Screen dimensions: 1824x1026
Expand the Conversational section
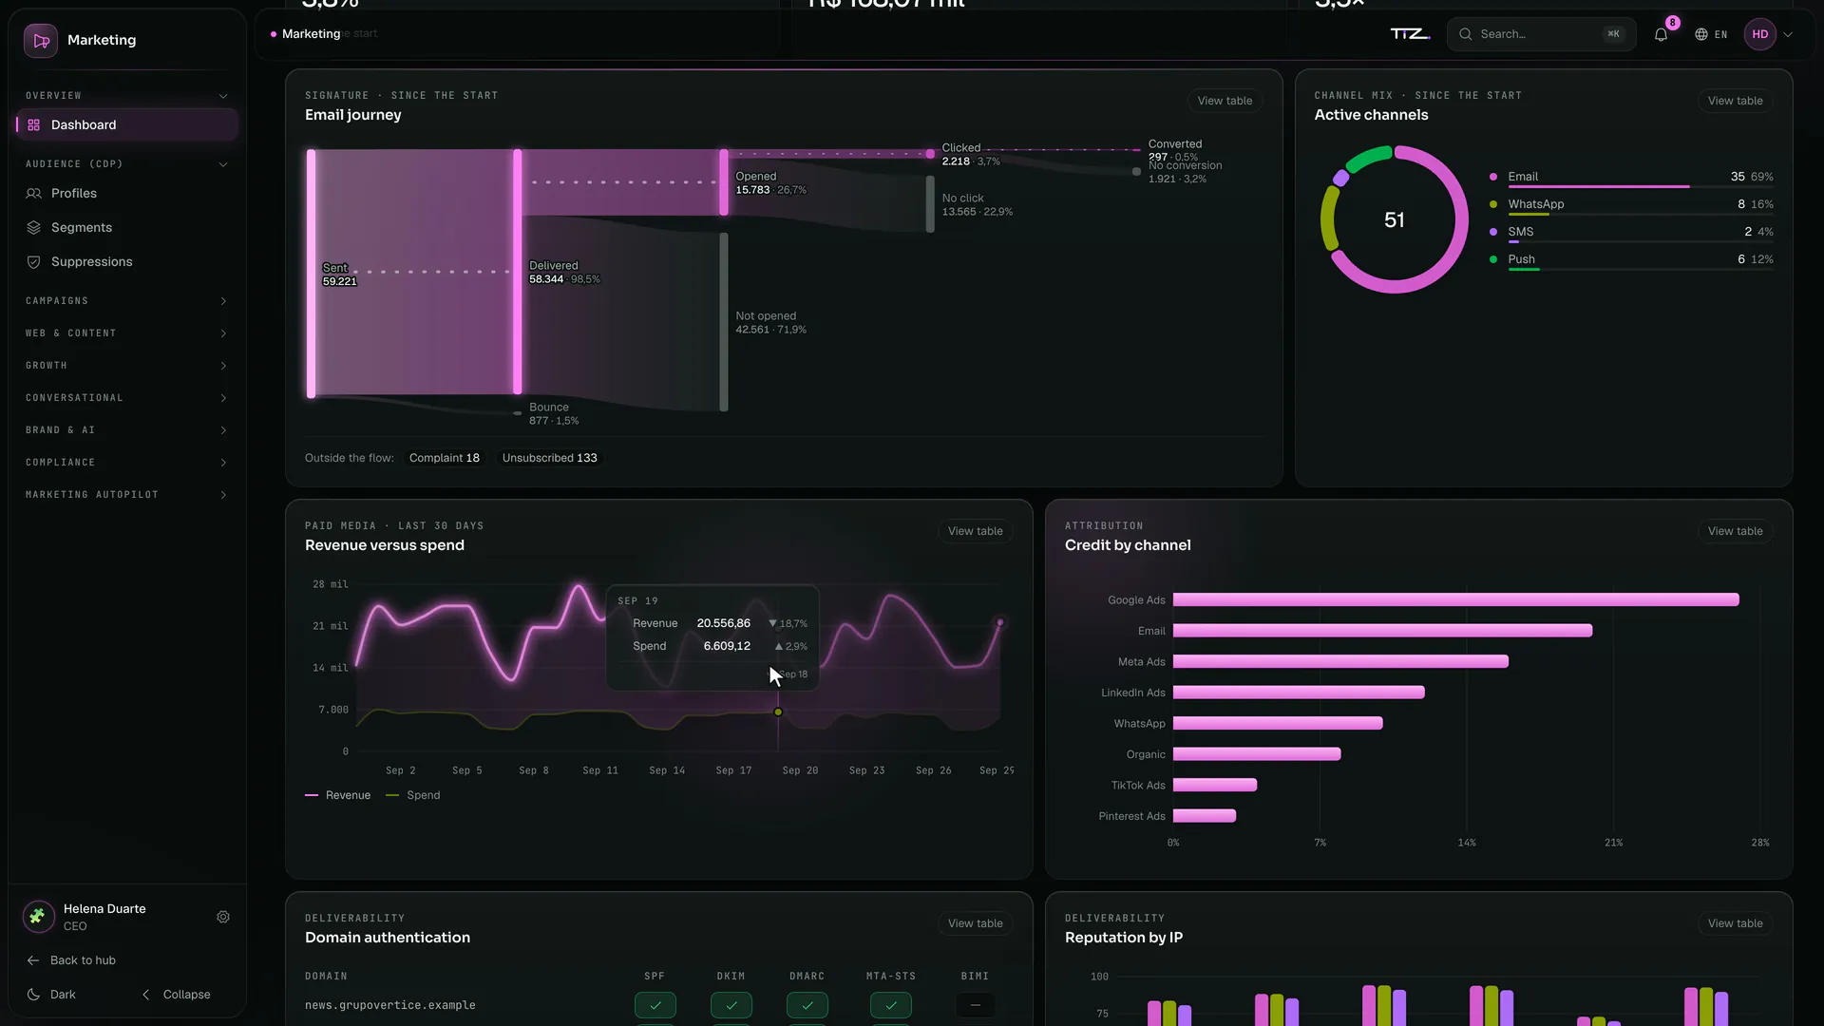point(127,398)
